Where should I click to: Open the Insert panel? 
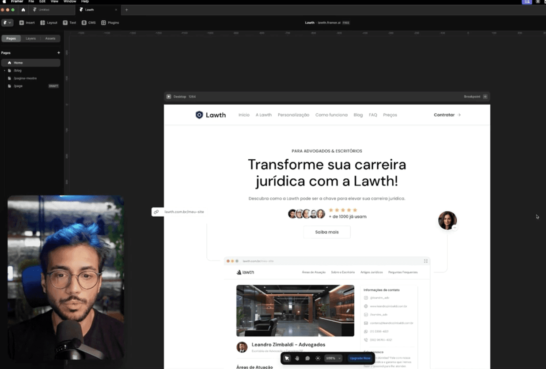[x=27, y=23]
